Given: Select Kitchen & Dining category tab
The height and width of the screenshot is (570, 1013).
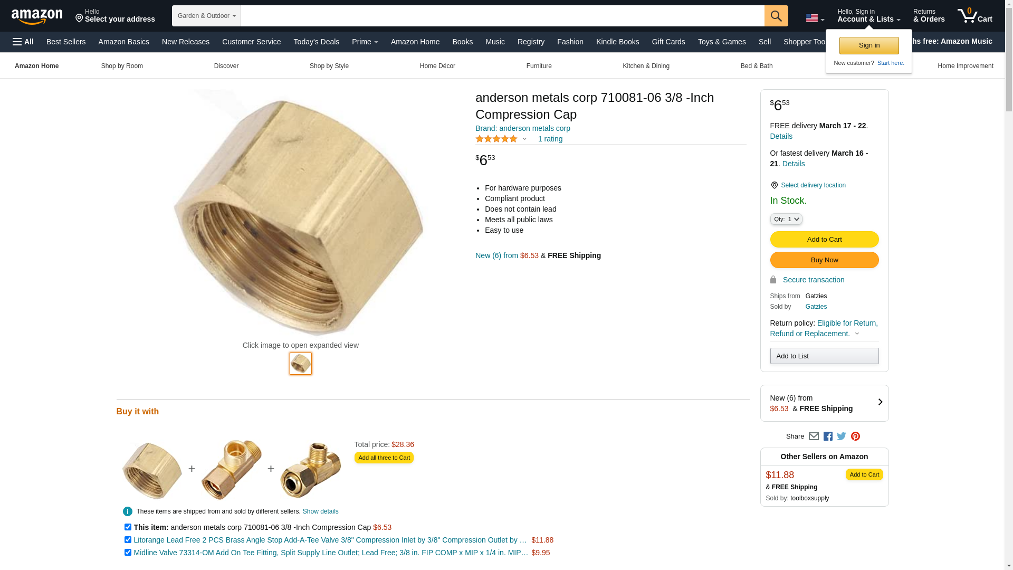Looking at the screenshot, I should [x=646, y=66].
